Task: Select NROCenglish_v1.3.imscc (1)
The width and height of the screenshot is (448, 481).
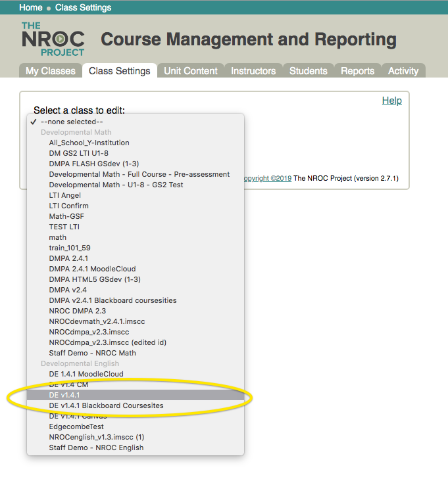Action: (136, 437)
